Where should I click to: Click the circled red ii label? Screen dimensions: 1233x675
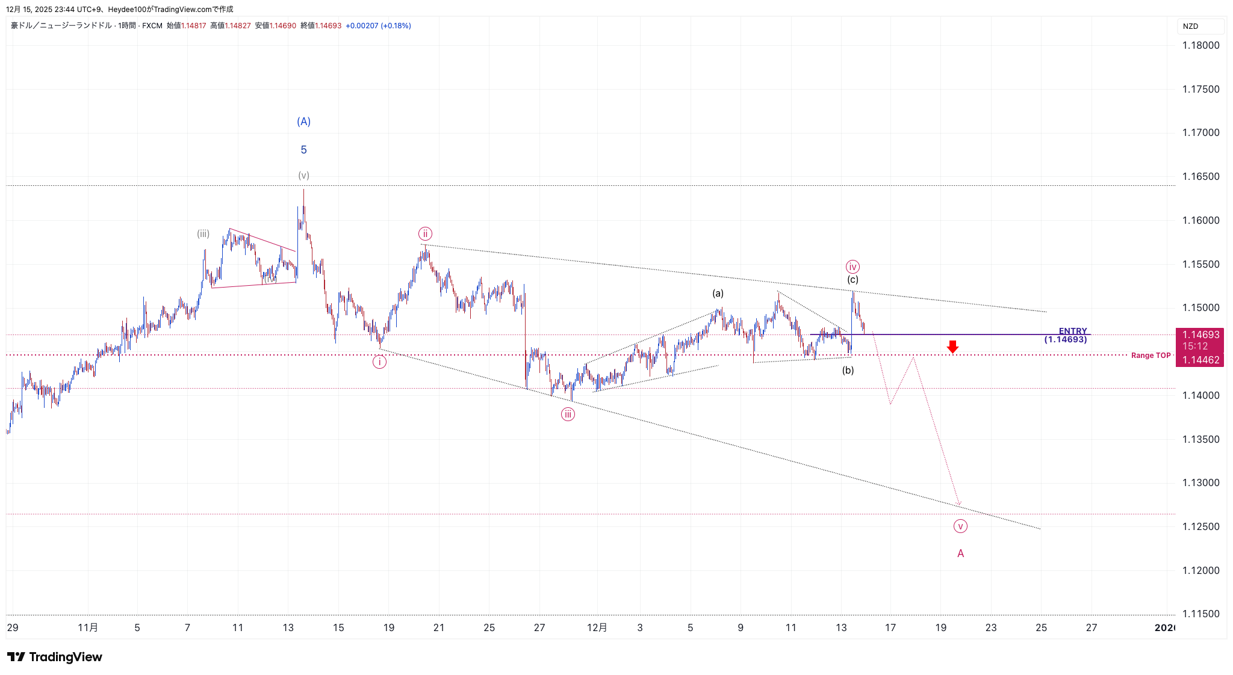coord(425,234)
